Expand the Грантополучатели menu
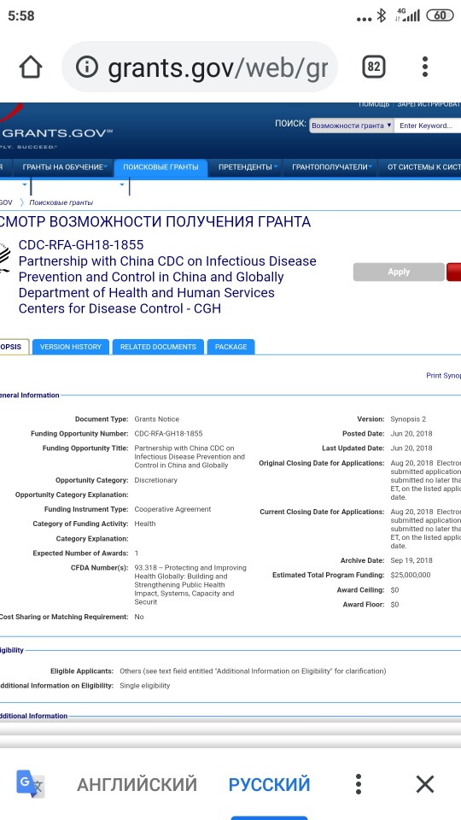Image resolution: width=461 pixels, height=820 pixels. (332, 167)
